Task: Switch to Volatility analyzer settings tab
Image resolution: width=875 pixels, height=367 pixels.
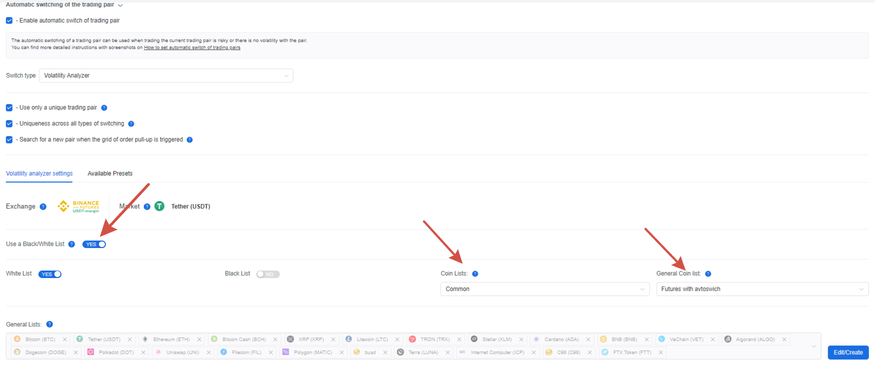Action: coord(39,173)
